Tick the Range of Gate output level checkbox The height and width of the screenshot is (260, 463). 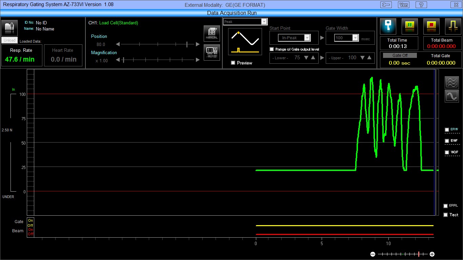pos(271,49)
